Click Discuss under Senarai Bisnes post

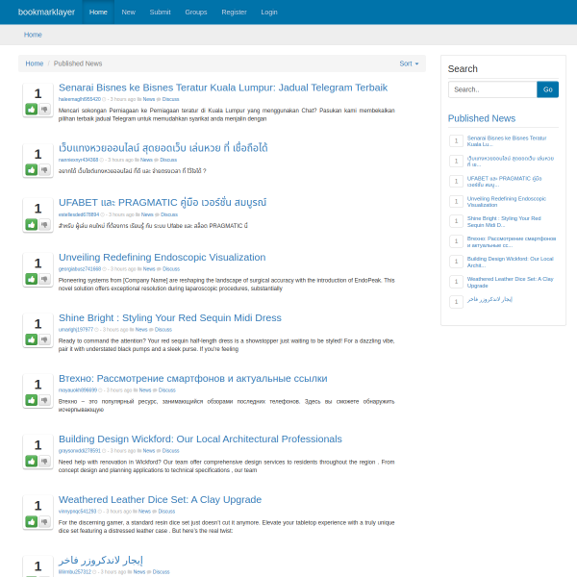pos(170,99)
